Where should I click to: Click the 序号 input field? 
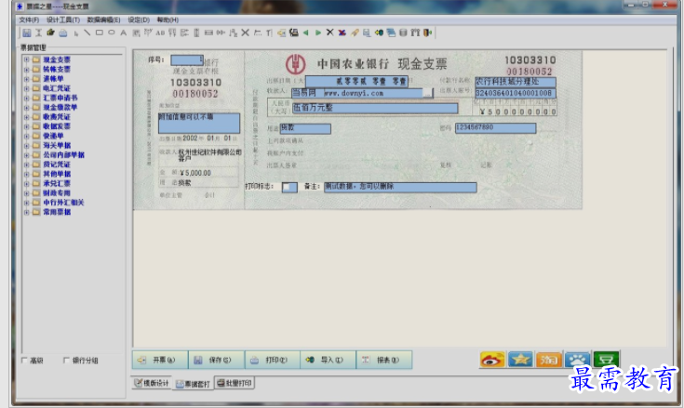click(x=187, y=60)
